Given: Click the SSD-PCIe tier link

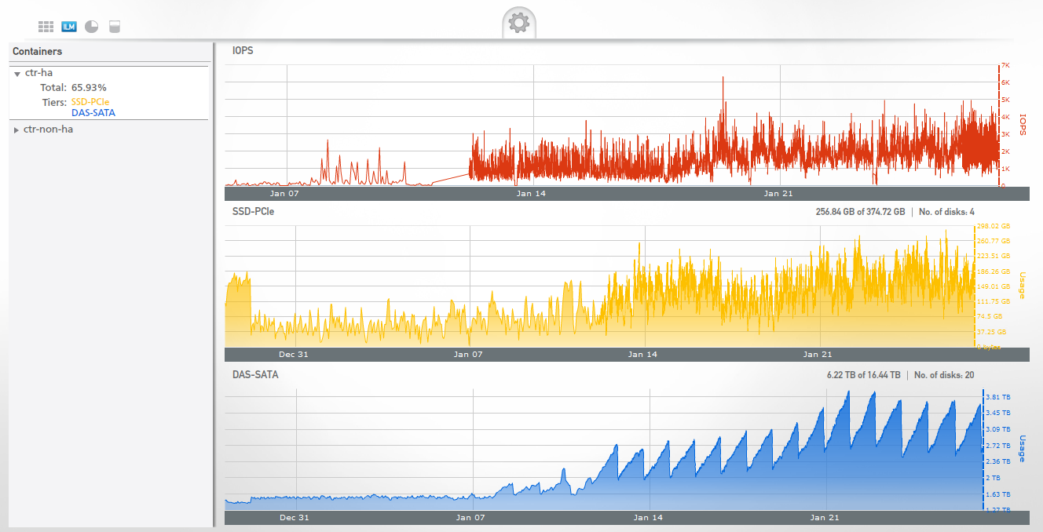Looking at the screenshot, I should coord(90,102).
